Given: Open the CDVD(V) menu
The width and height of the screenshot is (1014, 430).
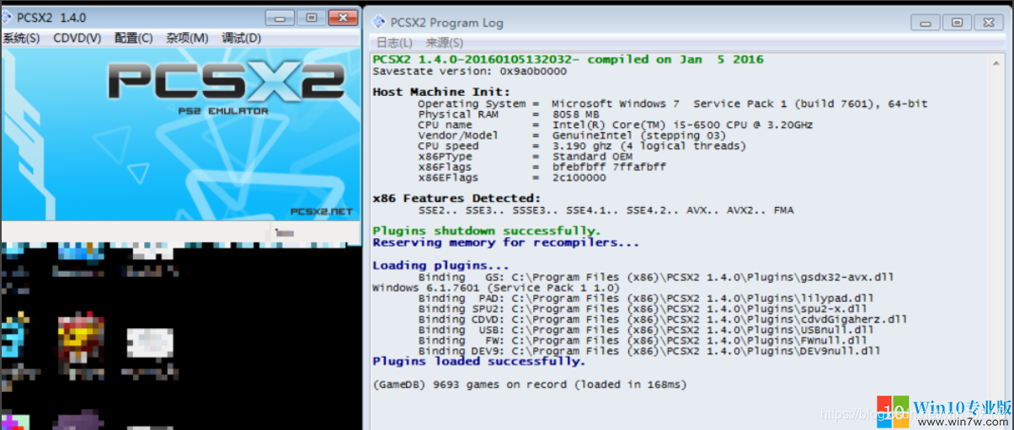Looking at the screenshot, I should click(x=77, y=38).
